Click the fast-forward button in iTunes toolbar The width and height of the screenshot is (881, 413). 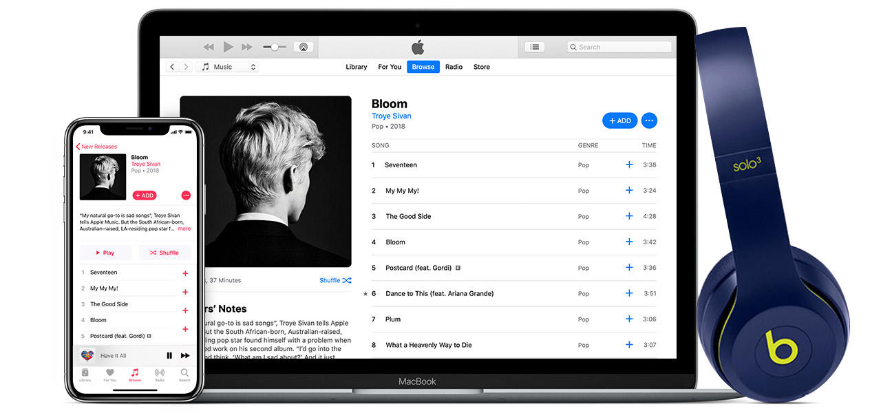pyautogui.click(x=247, y=47)
